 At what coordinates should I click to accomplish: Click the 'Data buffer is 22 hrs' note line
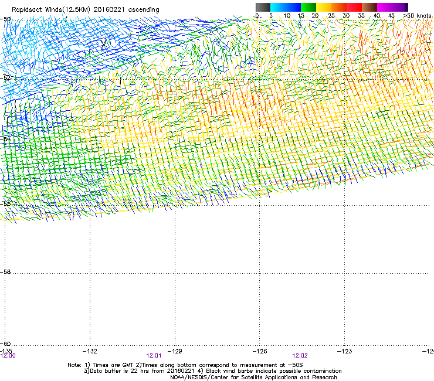(x=212, y=371)
